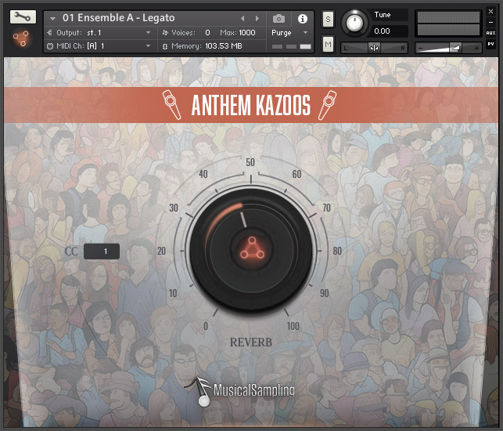This screenshot has height=431, width=503.
Task: Mute the instrument with M button
Action: coord(328,44)
